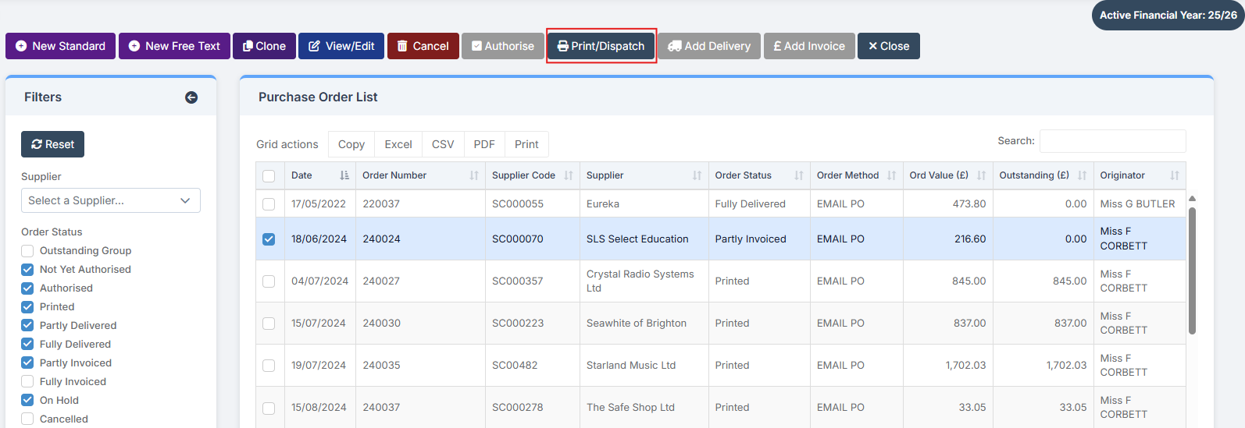Enable the Outstanding Group filter checkbox

pos(27,251)
